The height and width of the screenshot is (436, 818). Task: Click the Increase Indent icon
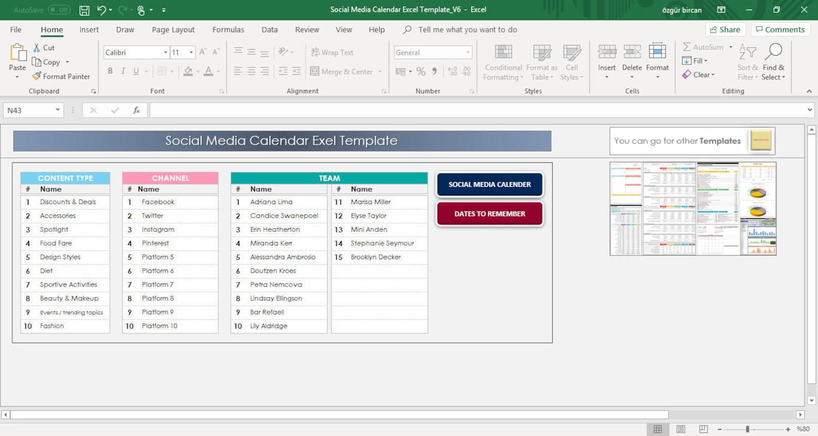tap(296, 72)
